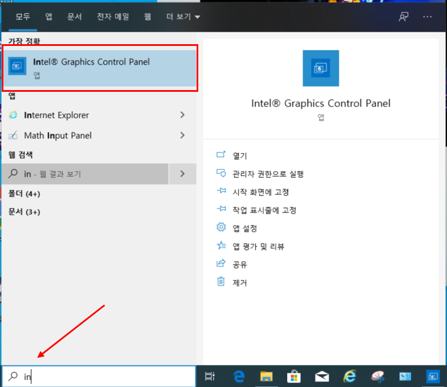
Task: Click the feedback person icon
Action: (x=403, y=16)
